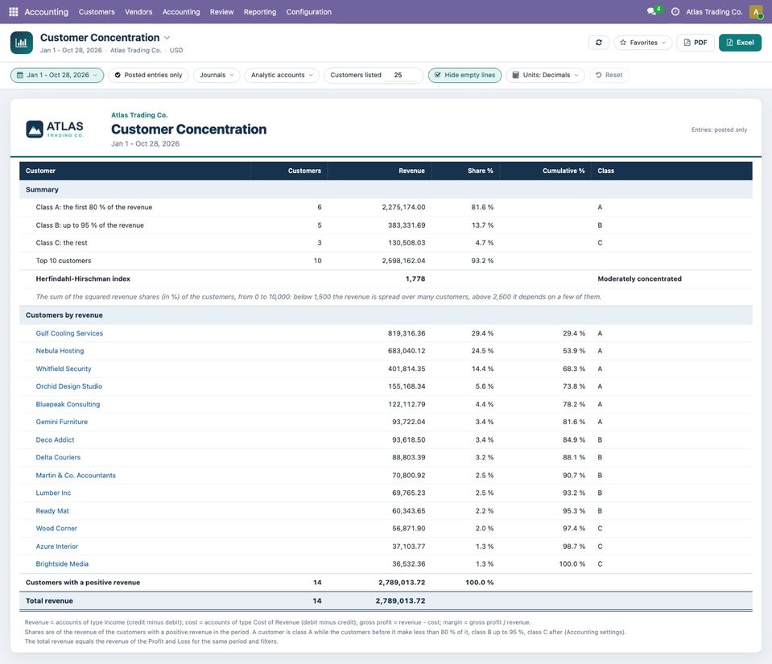This screenshot has width=772, height=664.
Task: Open the Jan 1 - Oct 28, 2026 date filter
Action: pos(57,76)
